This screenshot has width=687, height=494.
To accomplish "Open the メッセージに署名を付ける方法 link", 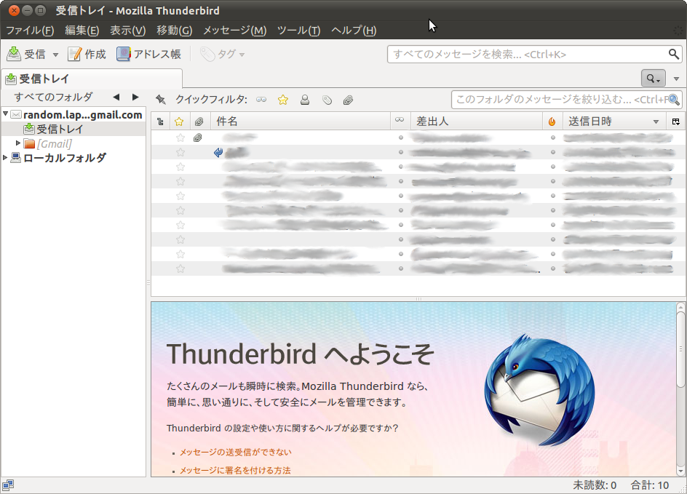I will click(x=235, y=471).
